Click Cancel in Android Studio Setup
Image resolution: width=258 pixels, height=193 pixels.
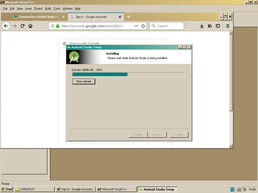[179, 135]
